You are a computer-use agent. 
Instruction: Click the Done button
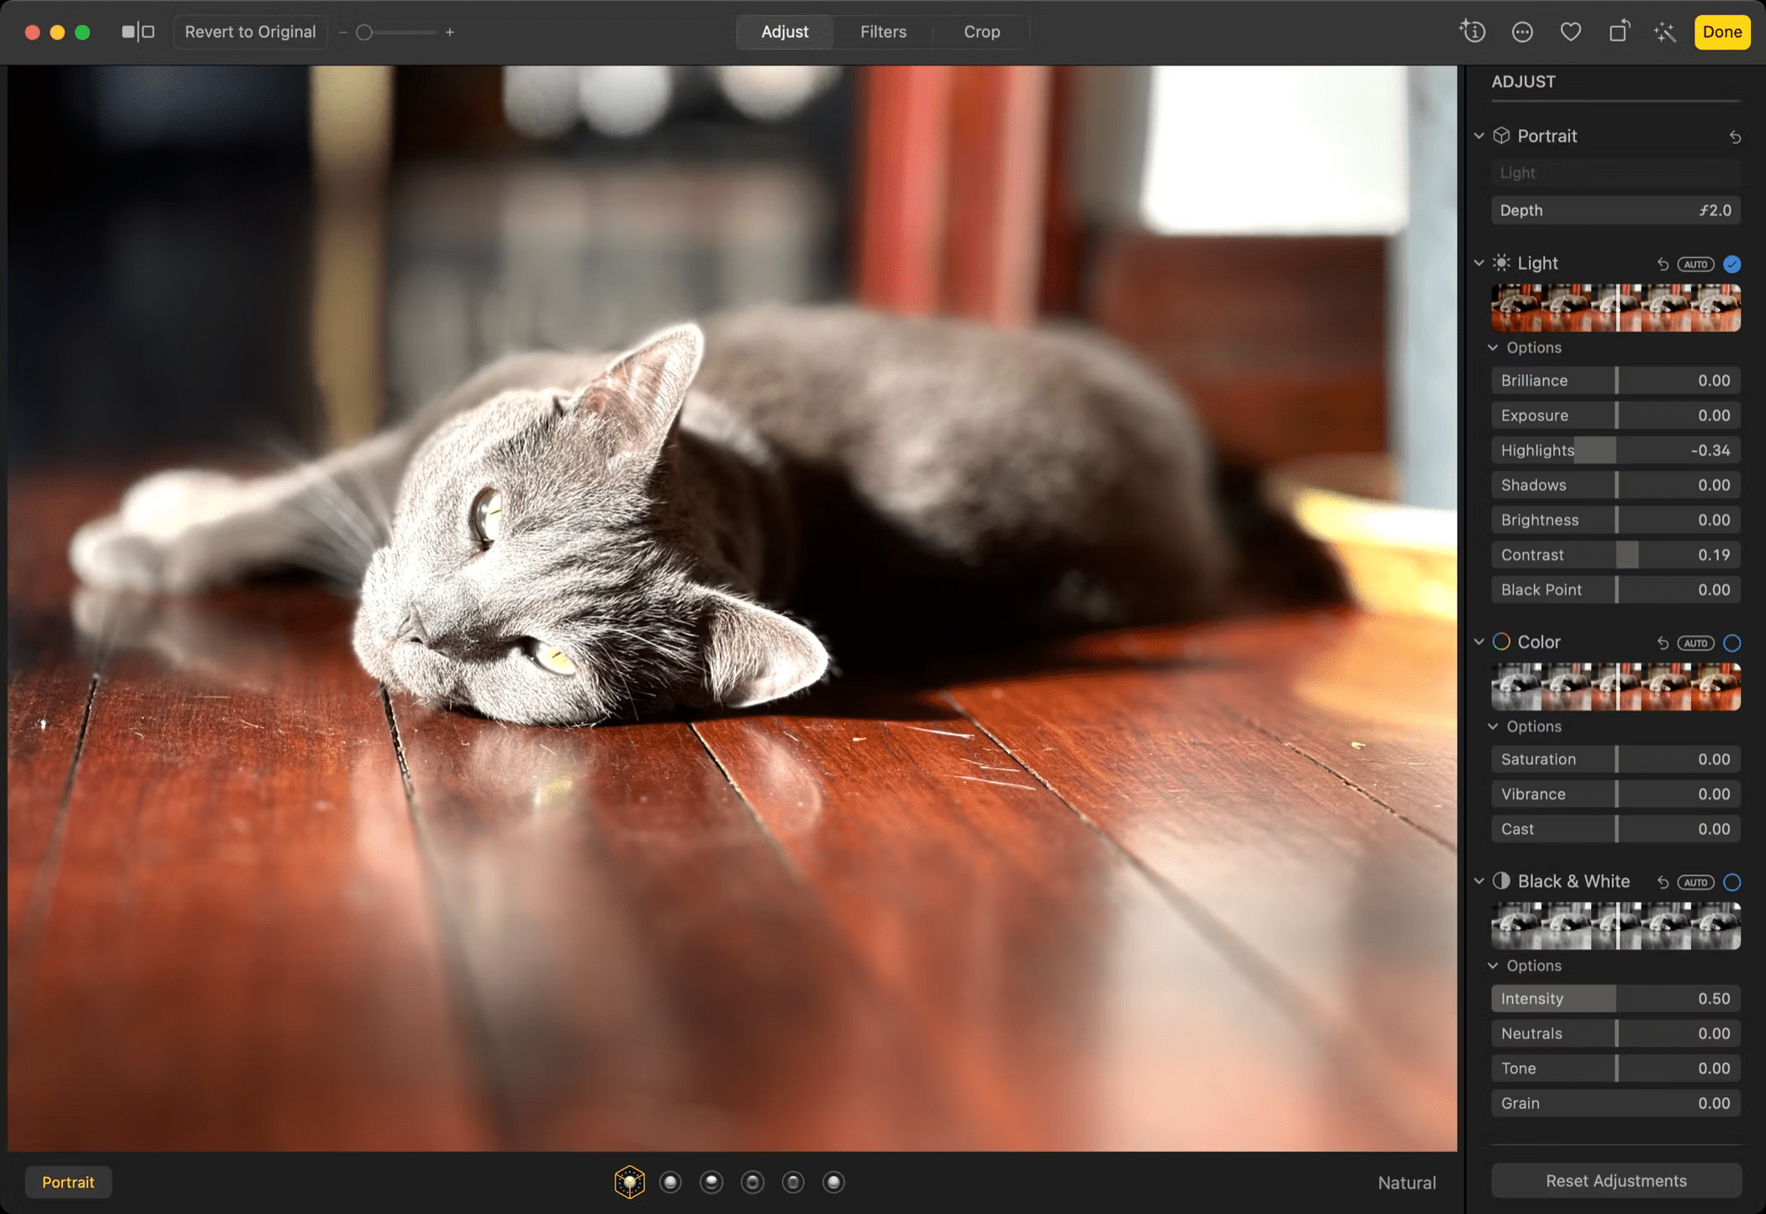point(1721,32)
